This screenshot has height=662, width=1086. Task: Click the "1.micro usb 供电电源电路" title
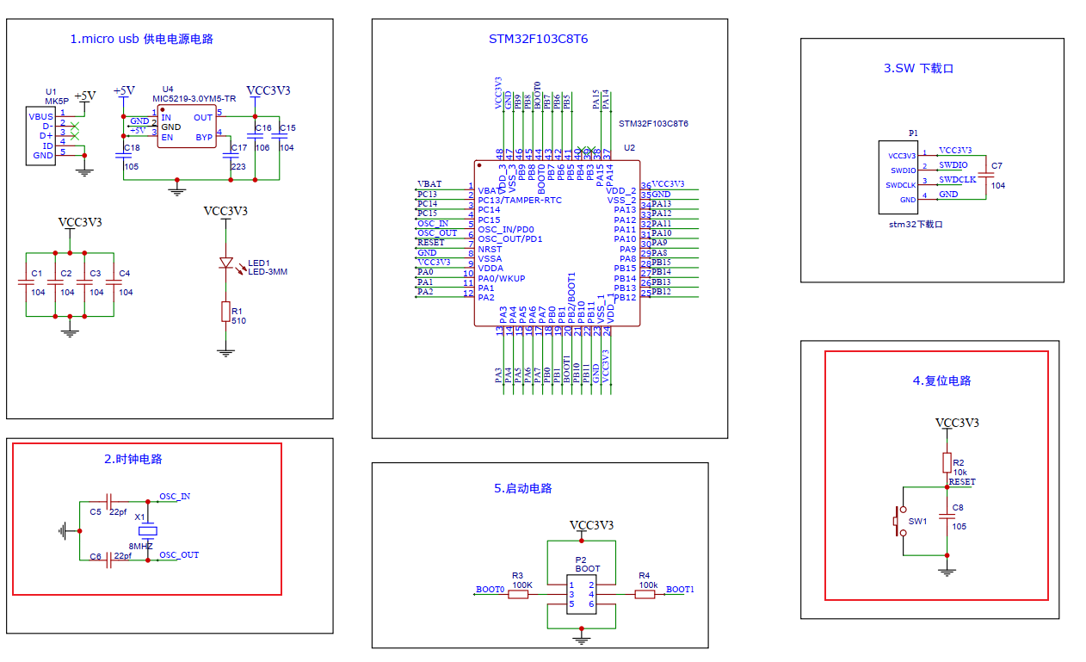click(x=141, y=39)
